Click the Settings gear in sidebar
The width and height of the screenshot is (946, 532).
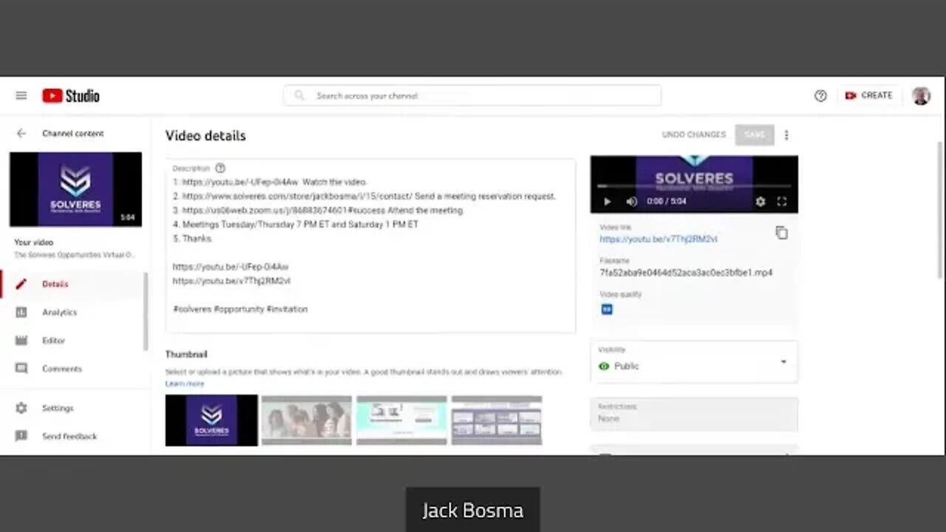[21, 408]
